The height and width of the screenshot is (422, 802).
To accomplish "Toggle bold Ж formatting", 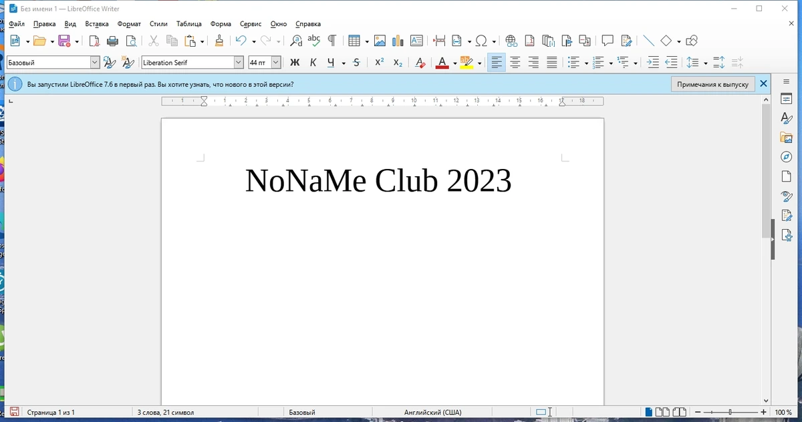I will (x=295, y=62).
